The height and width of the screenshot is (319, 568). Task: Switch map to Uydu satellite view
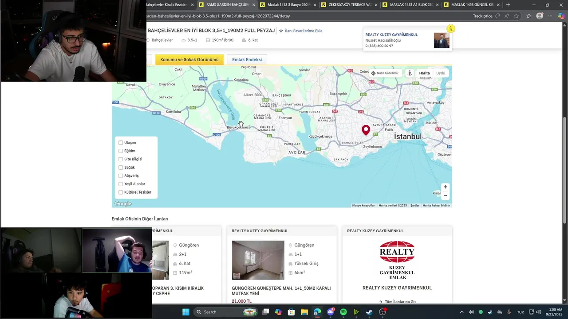click(x=440, y=73)
